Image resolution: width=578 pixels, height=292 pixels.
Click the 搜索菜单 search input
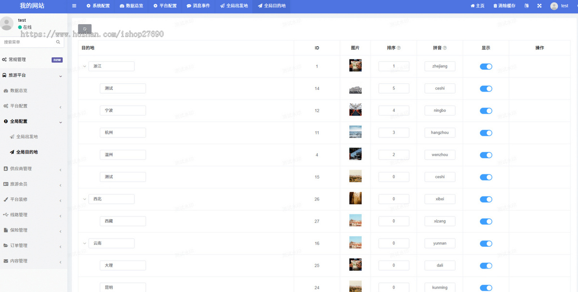tap(28, 42)
